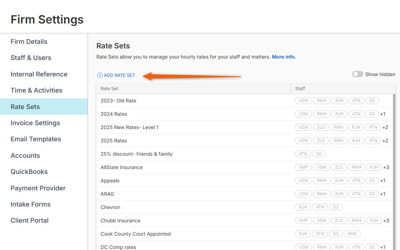Open Internal Reference settings

point(39,74)
